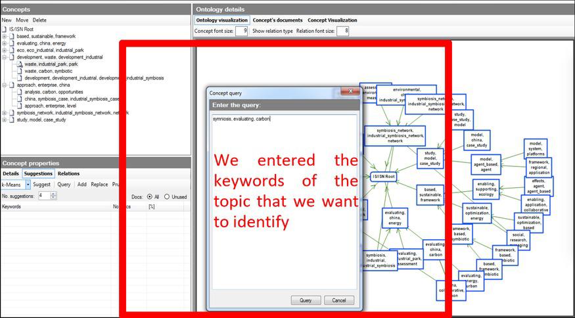Screen dimensions: 575x318
Task: Collapse the 'development, waste, development_industrial' node
Action: [x=4, y=57]
